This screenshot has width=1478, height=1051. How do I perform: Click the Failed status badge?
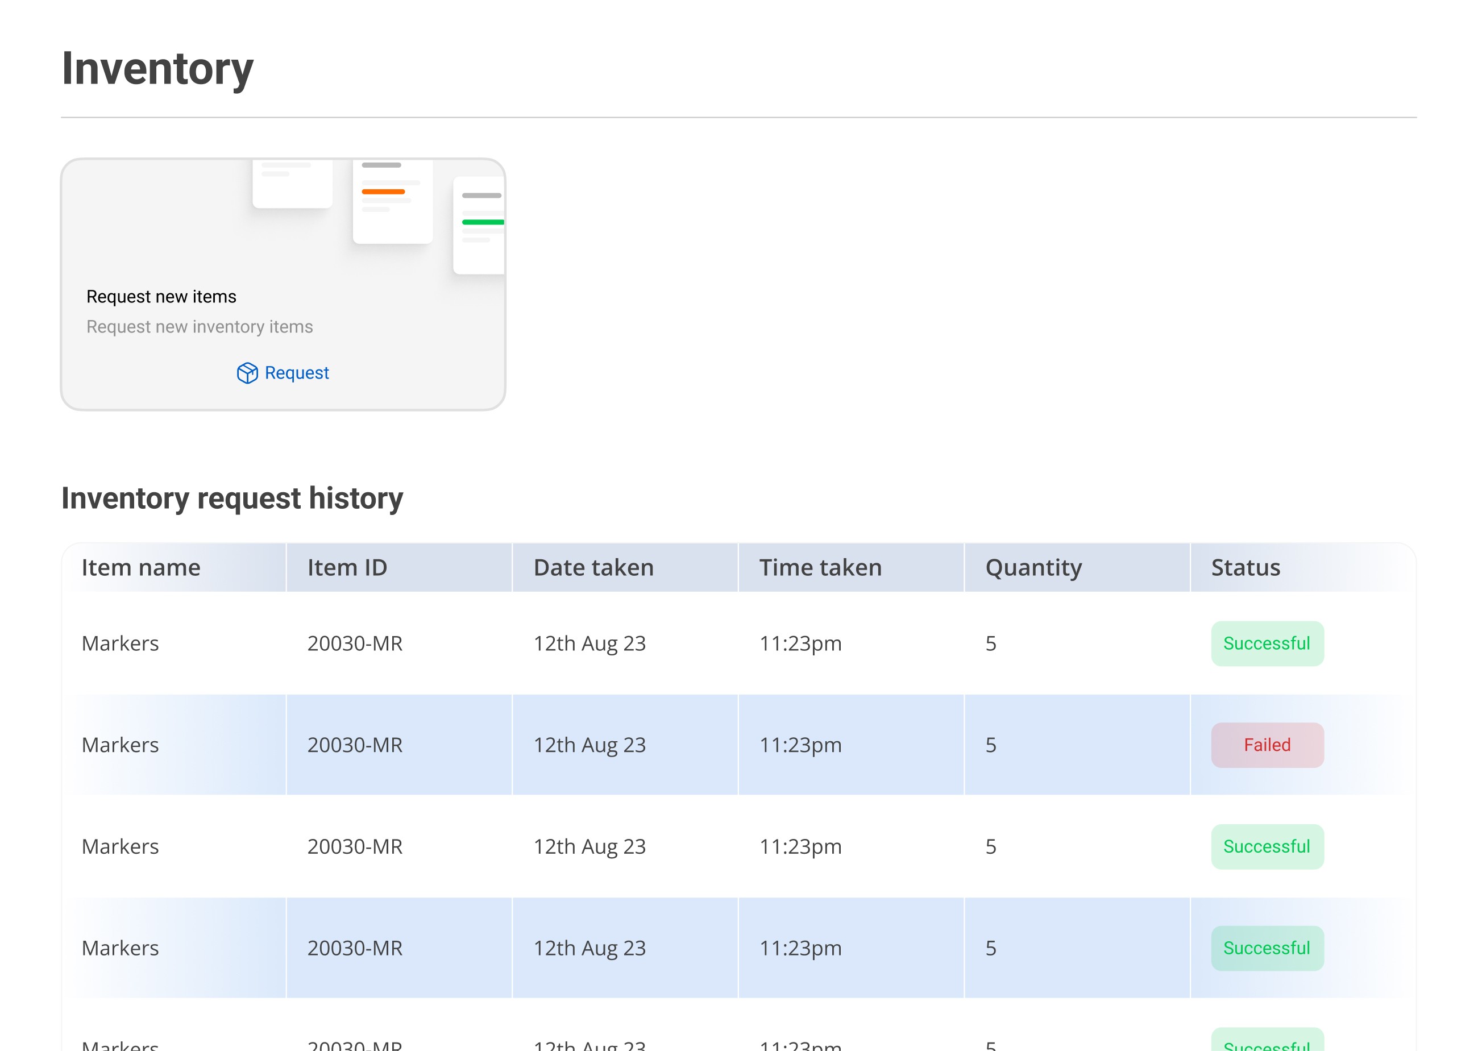1267,745
